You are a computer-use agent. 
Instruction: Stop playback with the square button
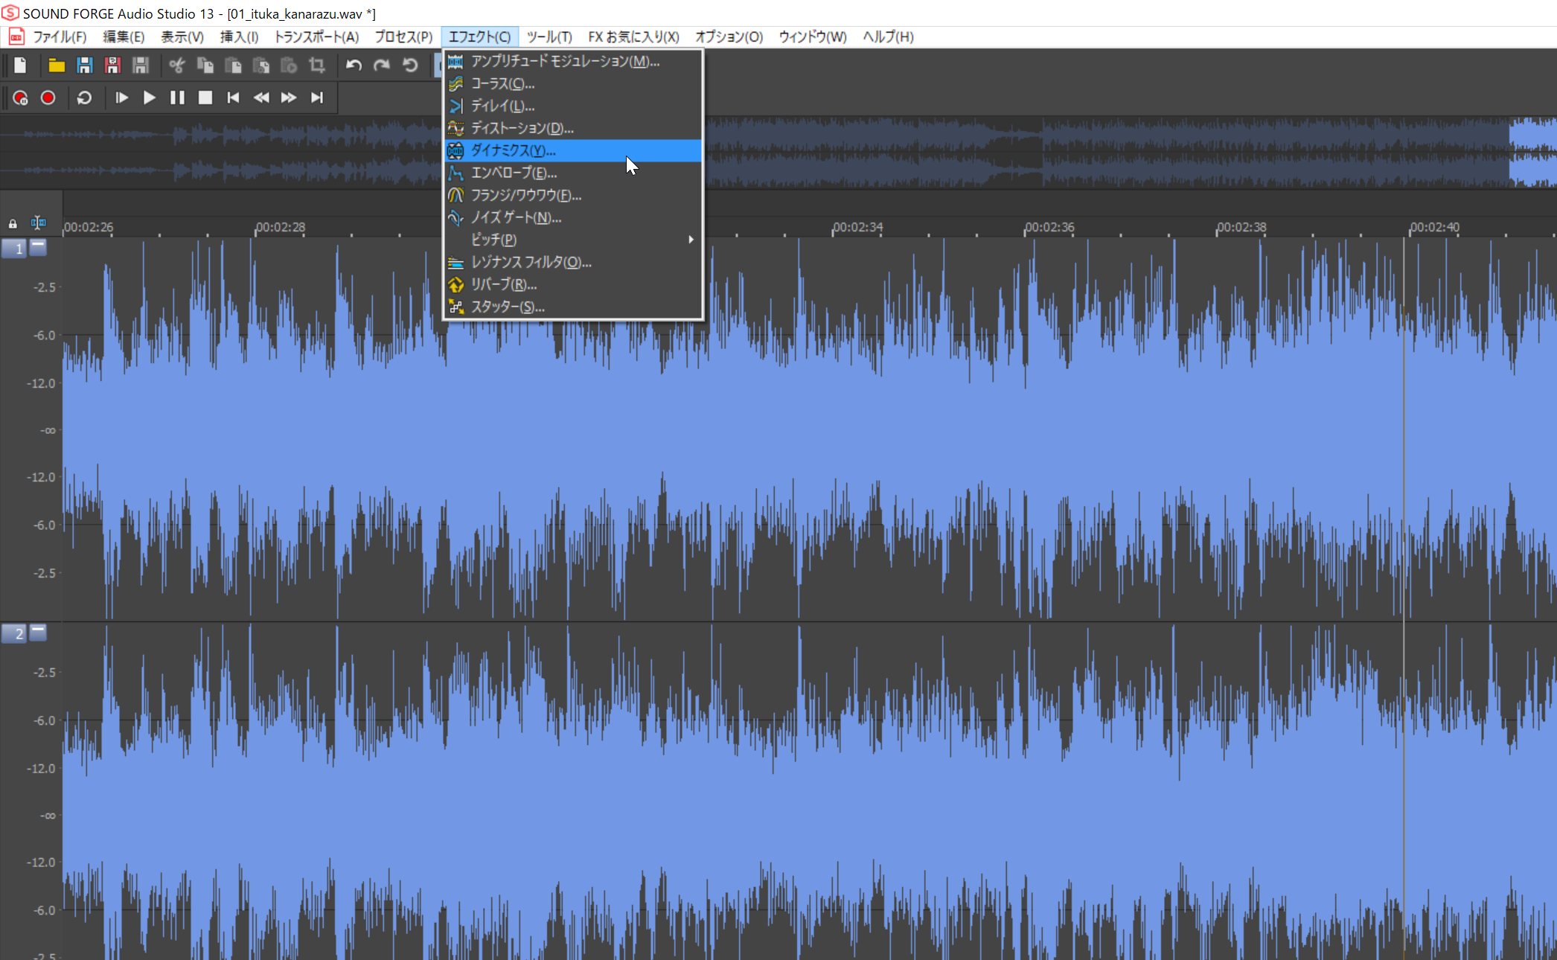coord(205,97)
